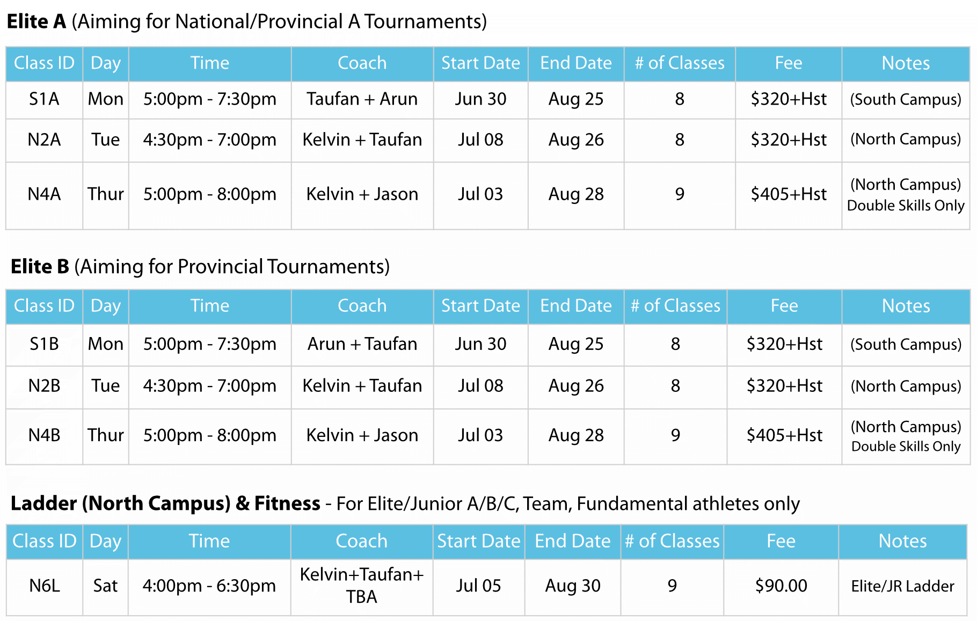Click the N4A Thursday class row ID
977x621 pixels.
click(44, 194)
